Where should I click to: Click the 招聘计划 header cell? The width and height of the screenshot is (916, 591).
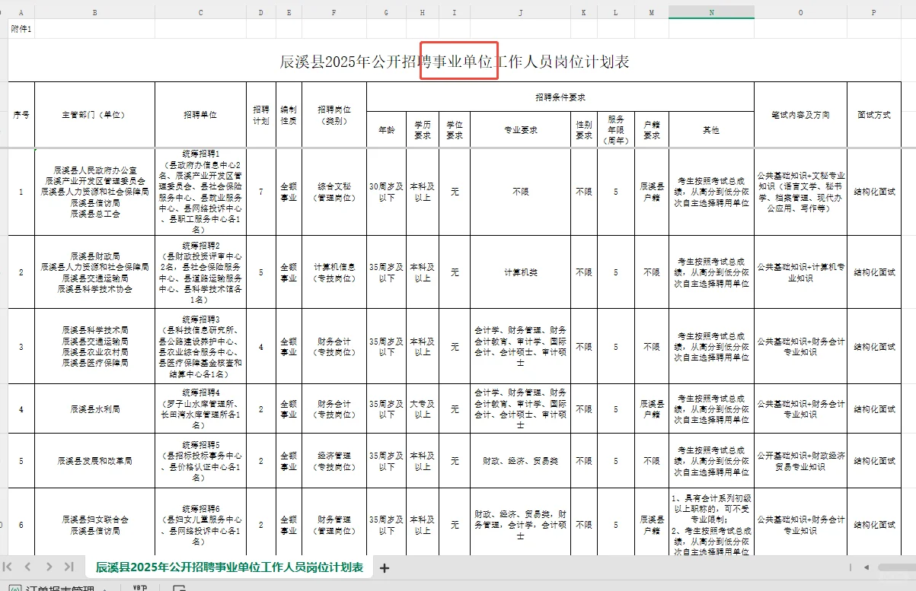(261, 115)
